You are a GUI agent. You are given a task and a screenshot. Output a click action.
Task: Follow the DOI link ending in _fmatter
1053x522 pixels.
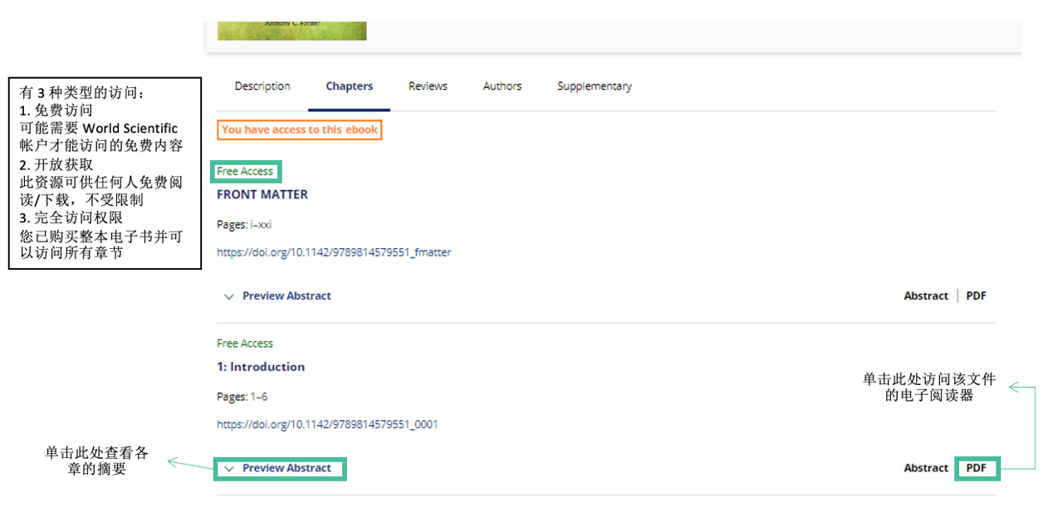pyautogui.click(x=334, y=252)
